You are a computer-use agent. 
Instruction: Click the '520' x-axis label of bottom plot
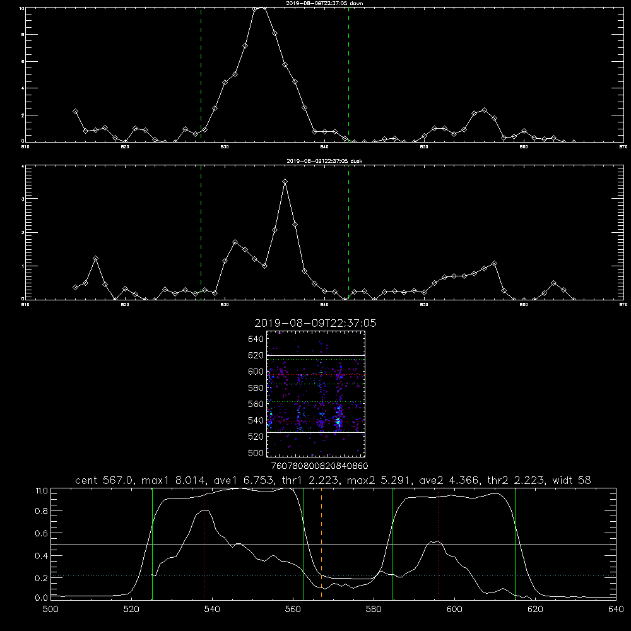(131, 609)
